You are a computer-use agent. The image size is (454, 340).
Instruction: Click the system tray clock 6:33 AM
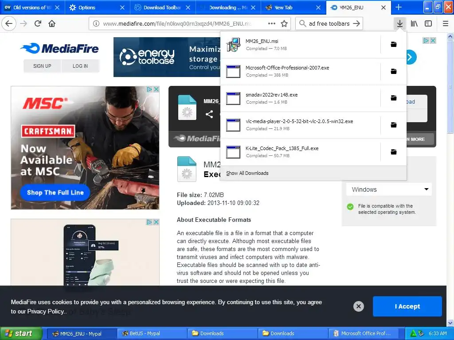pos(438,333)
